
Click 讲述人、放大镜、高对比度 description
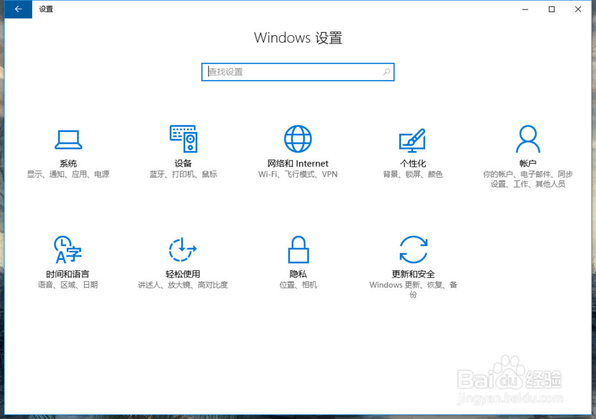183,285
